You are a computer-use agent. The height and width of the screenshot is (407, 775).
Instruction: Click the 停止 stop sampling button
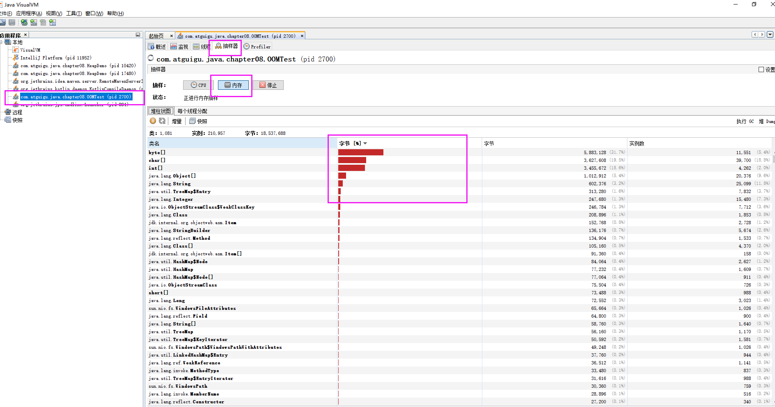click(x=268, y=85)
